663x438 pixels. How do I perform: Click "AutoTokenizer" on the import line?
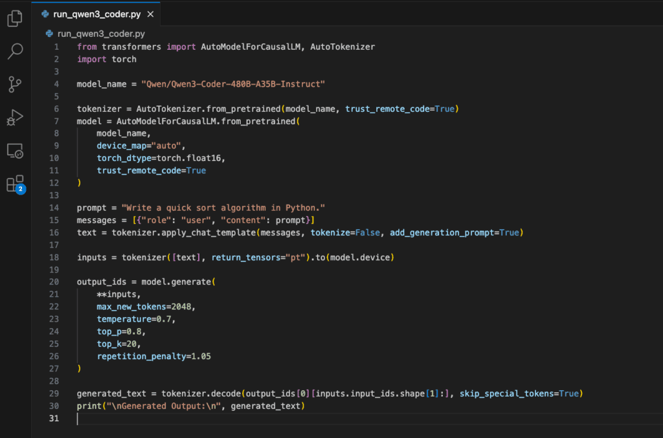[x=343, y=47]
